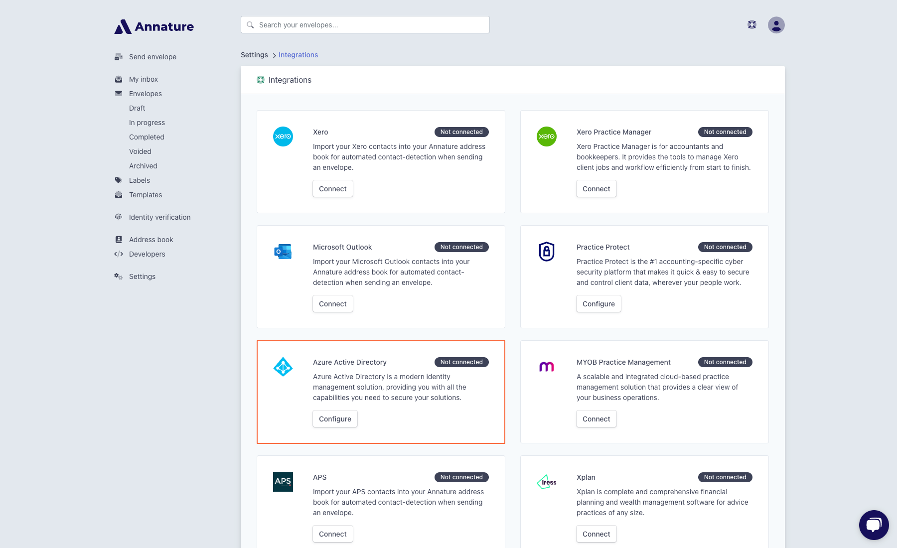The height and width of the screenshot is (548, 897).
Task: Click the Xero Practice Manager icon
Action: pos(546,137)
